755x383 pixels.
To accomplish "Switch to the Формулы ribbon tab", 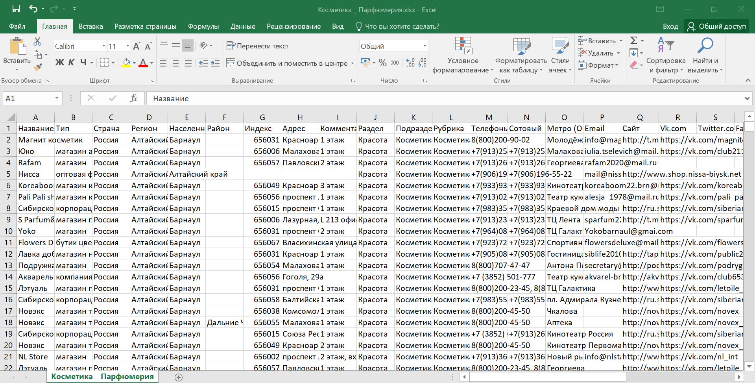I will coord(203,26).
